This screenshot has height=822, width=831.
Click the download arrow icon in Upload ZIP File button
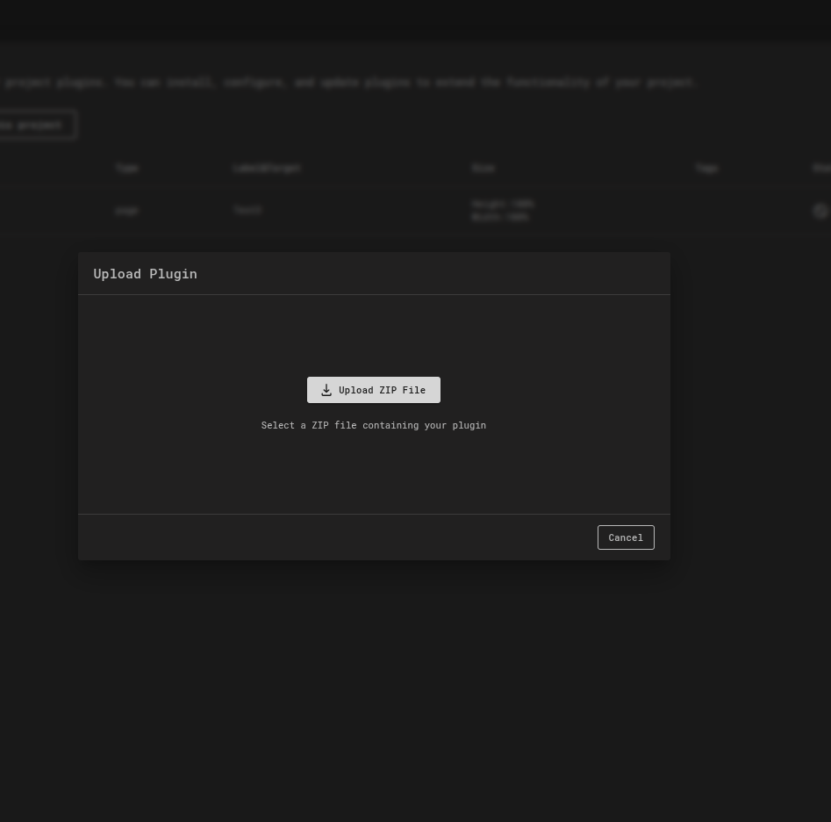click(x=326, y=389)
